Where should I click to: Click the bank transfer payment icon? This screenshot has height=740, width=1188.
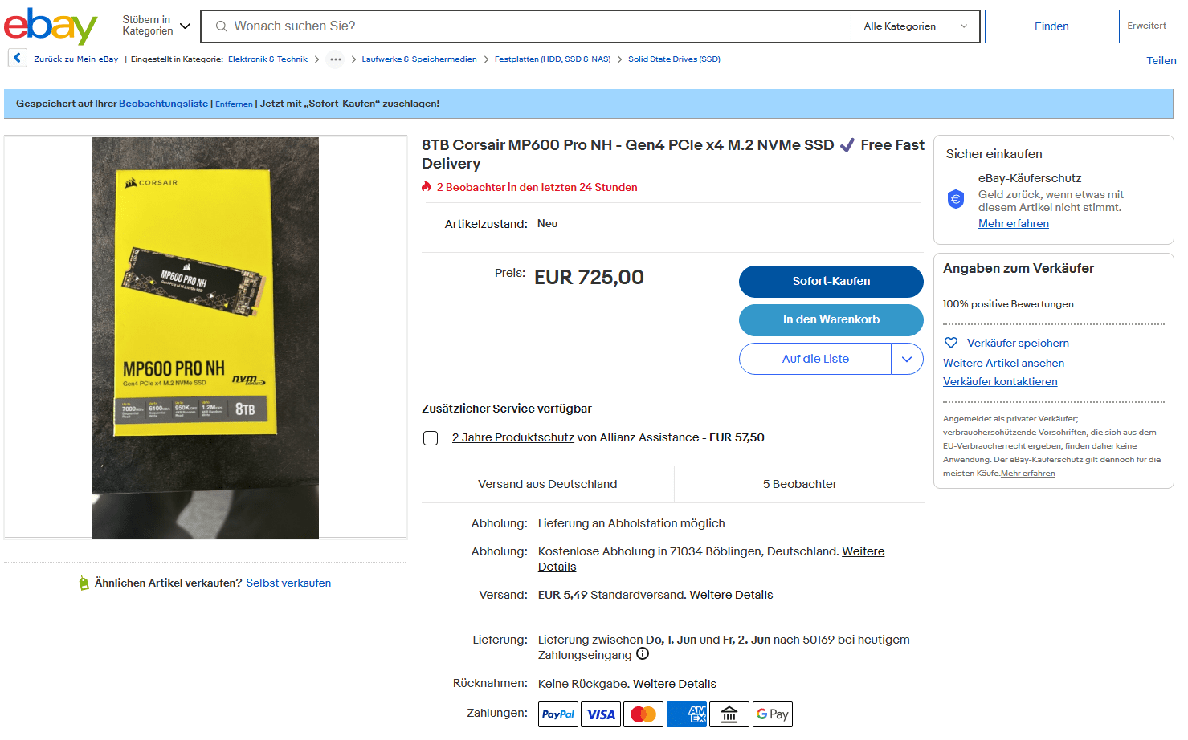[729, 714]
